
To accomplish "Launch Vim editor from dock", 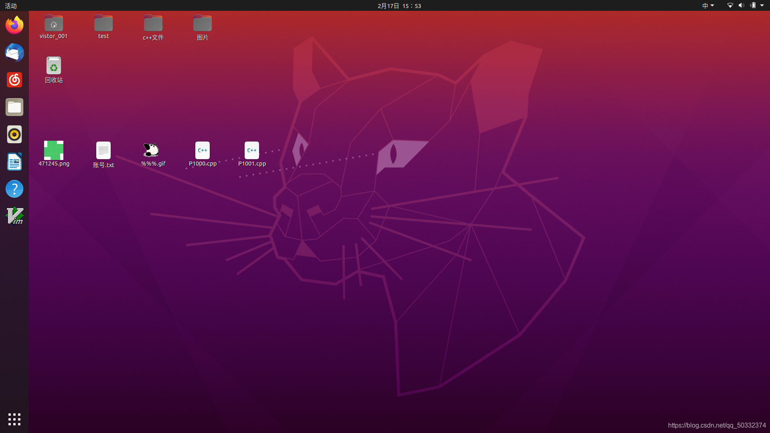I will tap(14, 216).
